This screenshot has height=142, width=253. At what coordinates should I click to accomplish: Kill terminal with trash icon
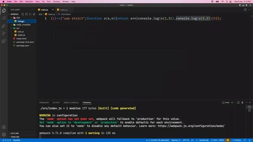(x=242, y=103)
